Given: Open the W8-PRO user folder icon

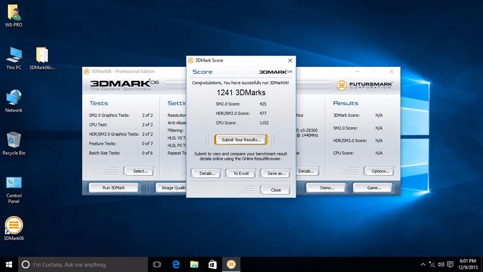Looking at the screenshot, I should (14, 16).
